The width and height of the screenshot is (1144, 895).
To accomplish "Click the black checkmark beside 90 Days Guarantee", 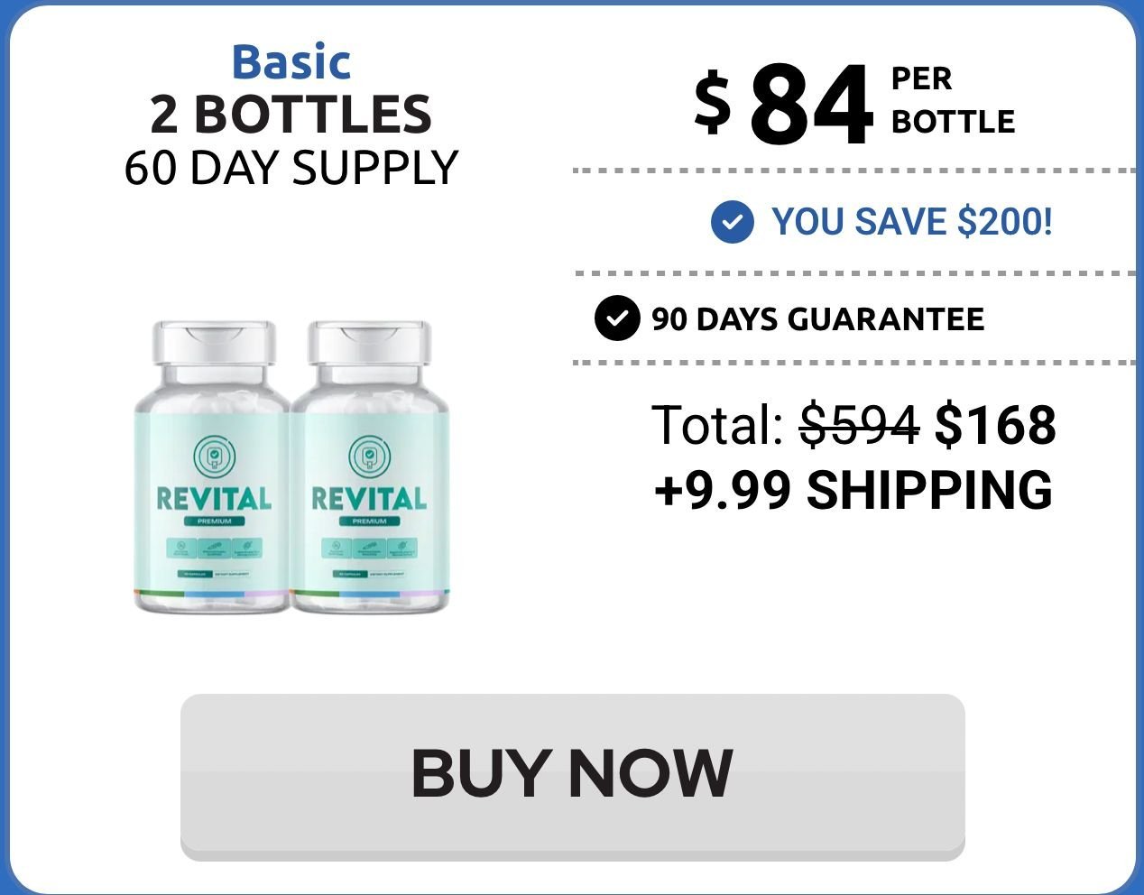I will 617,318.
